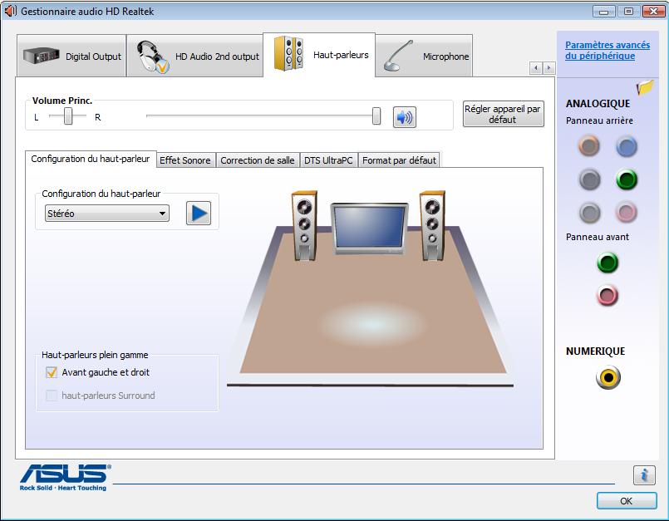Open the HD Audio 2nd output tab
669x521 pixels.
pyautogui.click(x=195, y=56)
